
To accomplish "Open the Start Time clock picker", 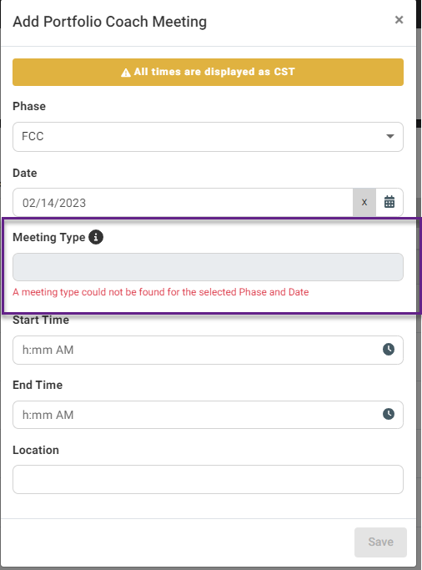I will 389,350.
